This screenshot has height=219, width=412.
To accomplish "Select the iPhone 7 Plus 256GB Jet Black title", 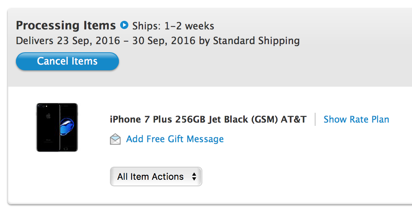I will pyautogui.click(x=179, y=119).
